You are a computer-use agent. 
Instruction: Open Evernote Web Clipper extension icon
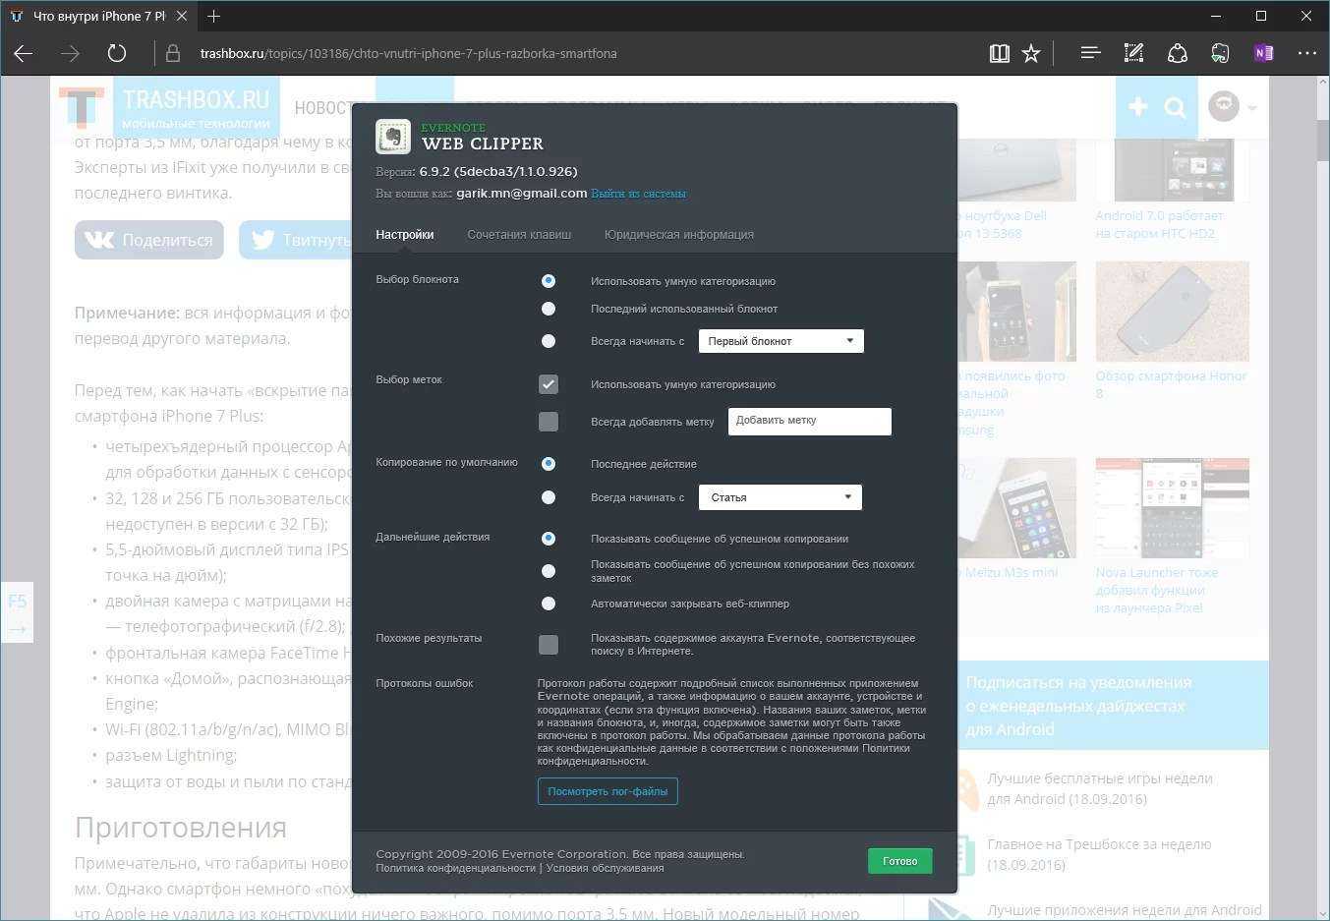click(1220, 53)
